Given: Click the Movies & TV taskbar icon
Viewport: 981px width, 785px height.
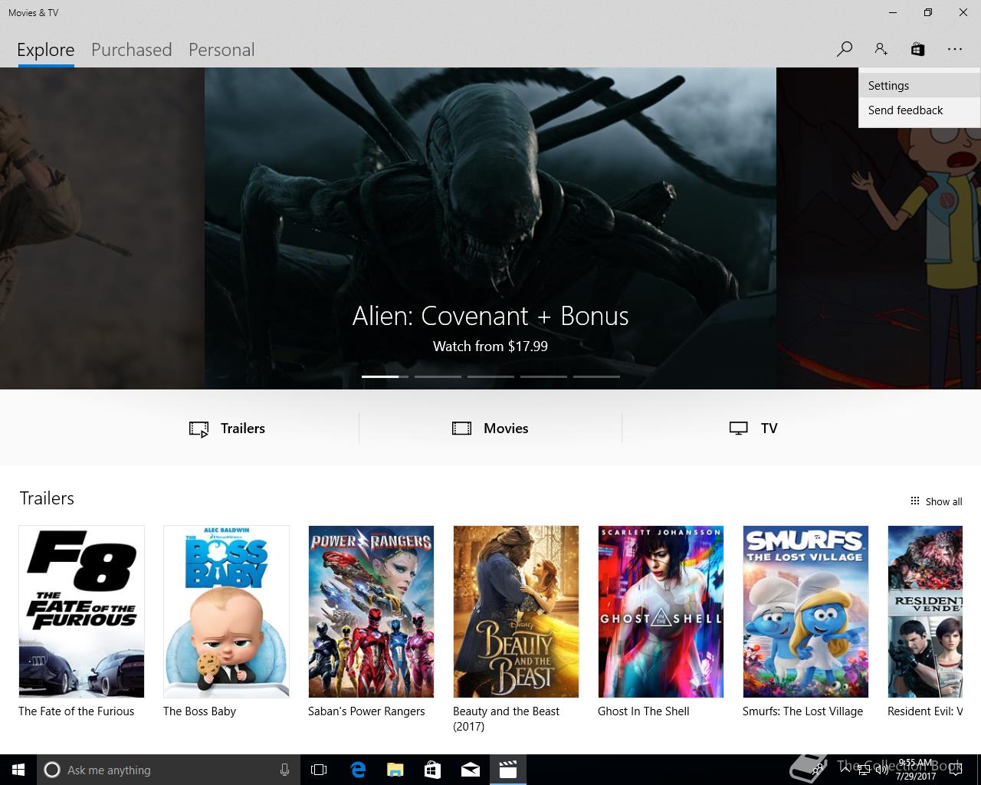Looking at the screenshot, I should coord(508,770).
